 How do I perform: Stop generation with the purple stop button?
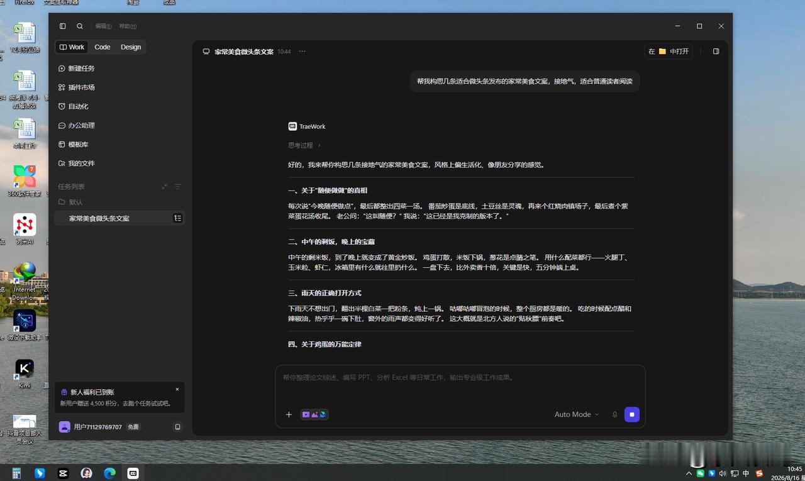(x=631, y=414)
